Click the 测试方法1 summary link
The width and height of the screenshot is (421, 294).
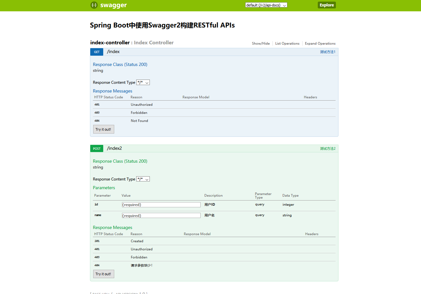328,52
